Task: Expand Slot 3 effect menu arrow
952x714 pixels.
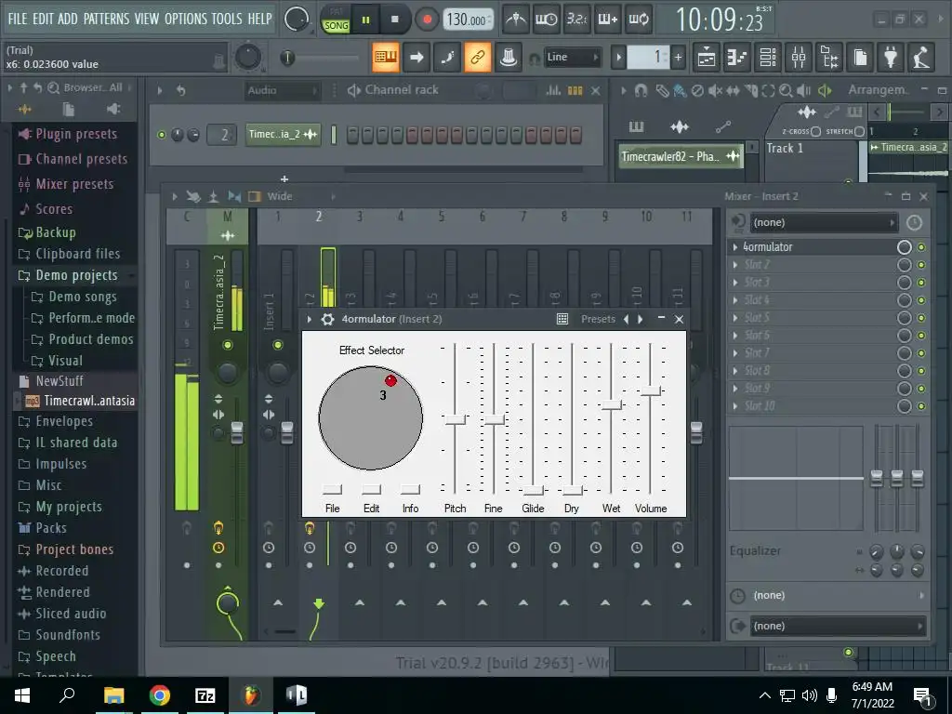Action: pos(735,283)
